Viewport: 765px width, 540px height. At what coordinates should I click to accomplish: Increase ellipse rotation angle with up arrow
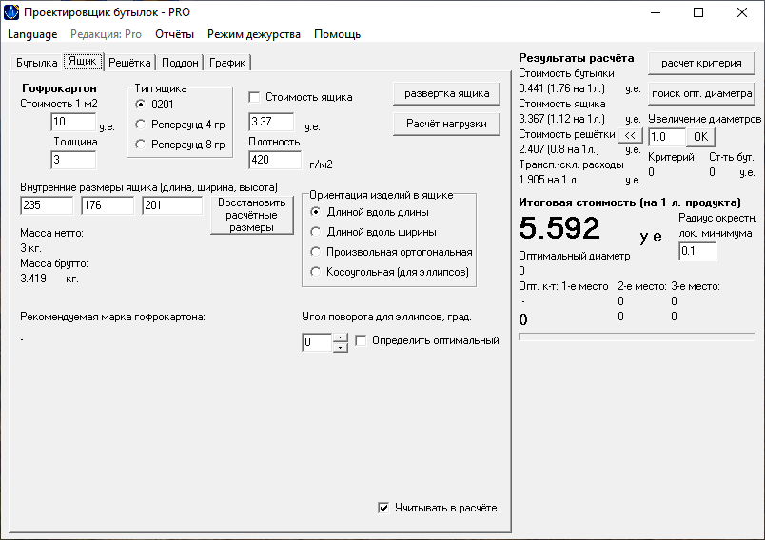tap(340, 337)
